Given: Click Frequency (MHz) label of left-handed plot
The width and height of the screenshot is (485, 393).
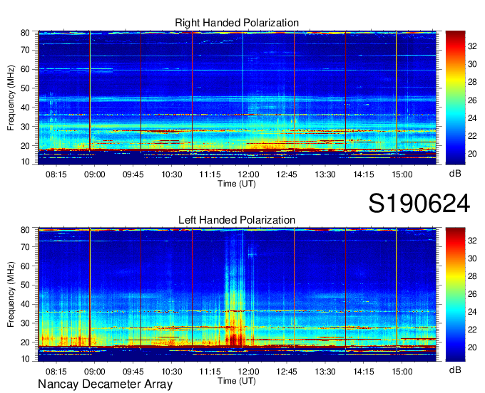Looking at the screenshot, I should coord(11,295).
